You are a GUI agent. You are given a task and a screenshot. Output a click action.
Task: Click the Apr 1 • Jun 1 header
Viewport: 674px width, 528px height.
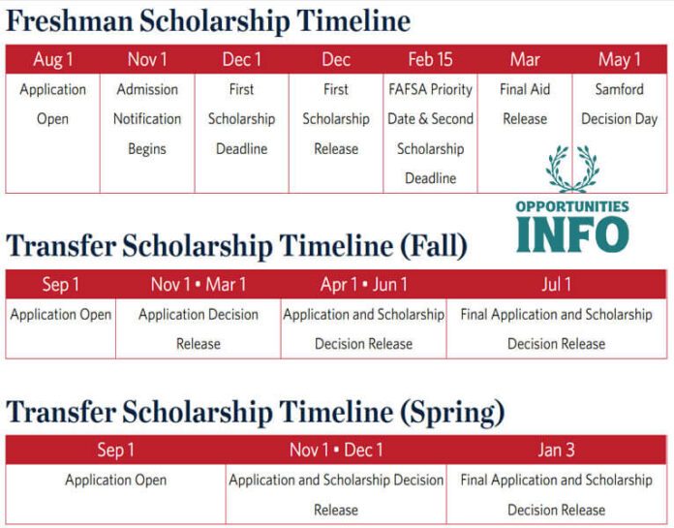(363, 285)
